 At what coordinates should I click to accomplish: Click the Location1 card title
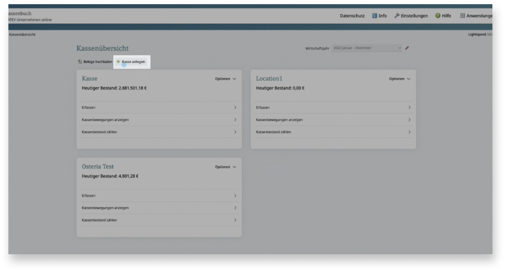point(269,78)
